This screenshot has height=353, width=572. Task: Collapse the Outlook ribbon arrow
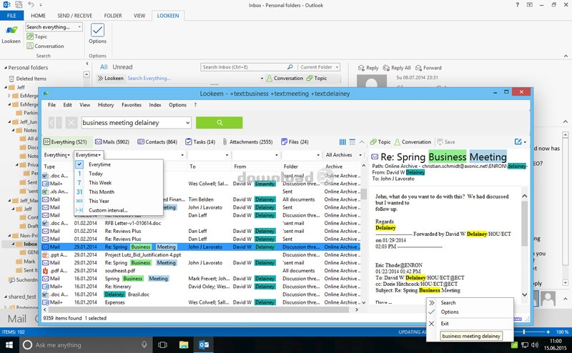tap(566, 56)
